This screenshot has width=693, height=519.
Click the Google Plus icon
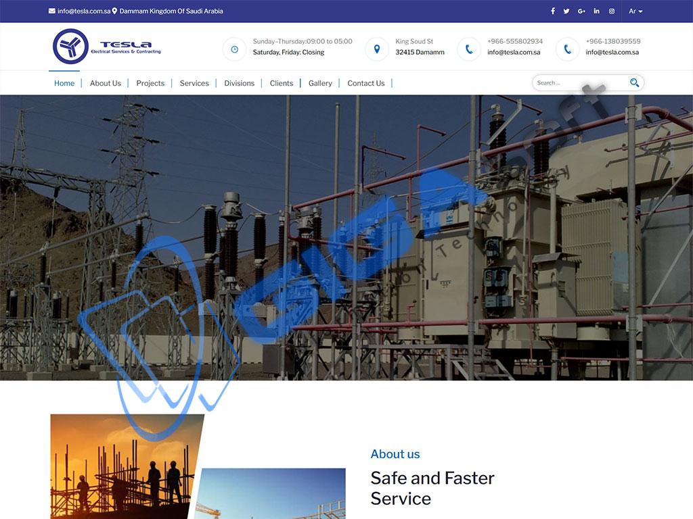tap(581, 11)
